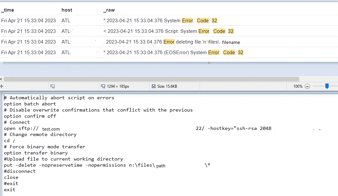Click the horizontal scrollbar left arrow
The height and width of the screenshot is (196, 338).
(x=2, y=79)
